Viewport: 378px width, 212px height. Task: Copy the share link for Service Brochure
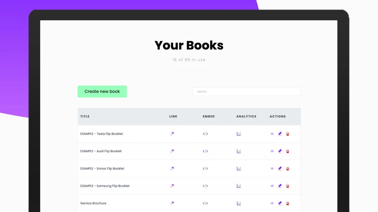(x=172, y=203)
